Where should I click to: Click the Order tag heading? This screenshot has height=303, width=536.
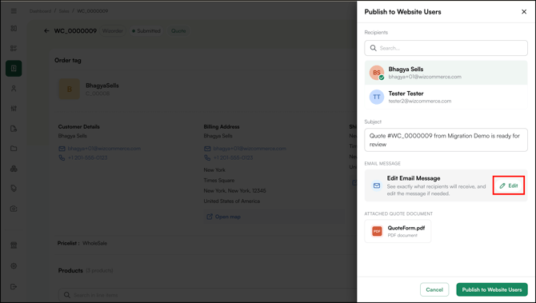click(x=68, y=61)
